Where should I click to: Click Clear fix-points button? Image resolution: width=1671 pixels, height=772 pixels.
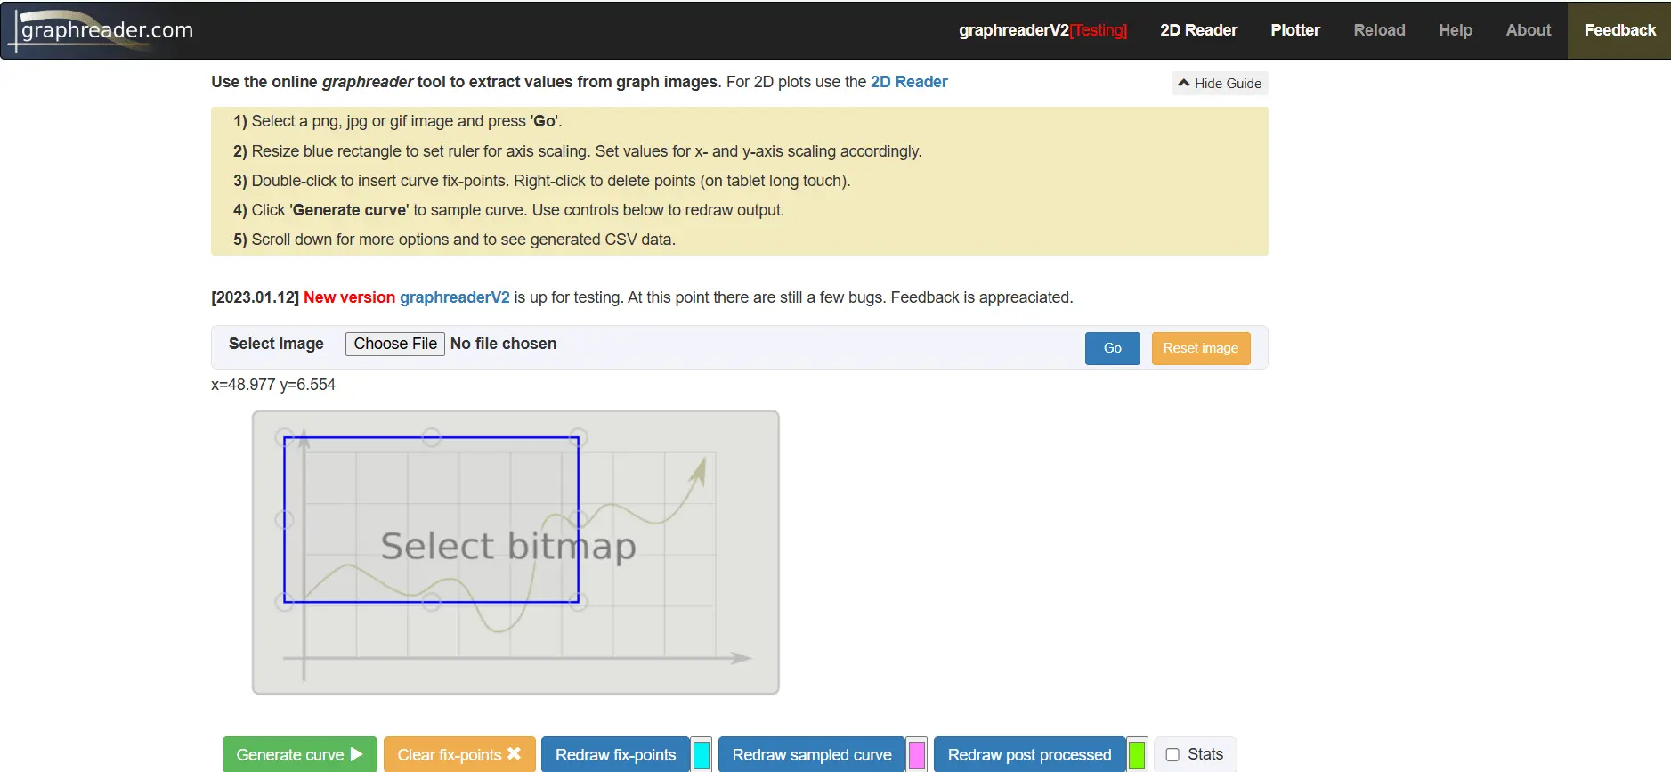459,754
